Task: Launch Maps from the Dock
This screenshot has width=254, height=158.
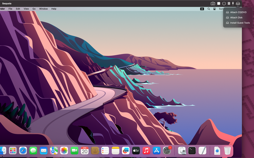Action: coord(54,151)
